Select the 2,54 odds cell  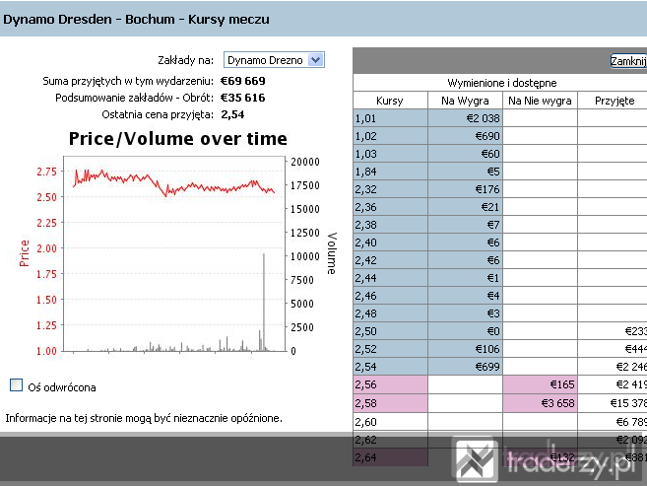tap(390, 367)
